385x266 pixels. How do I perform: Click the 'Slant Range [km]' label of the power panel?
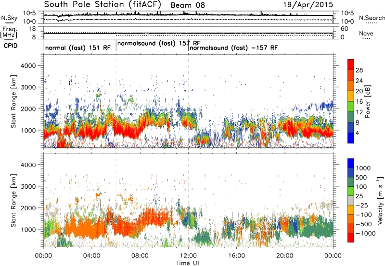(x=13, y=101)
